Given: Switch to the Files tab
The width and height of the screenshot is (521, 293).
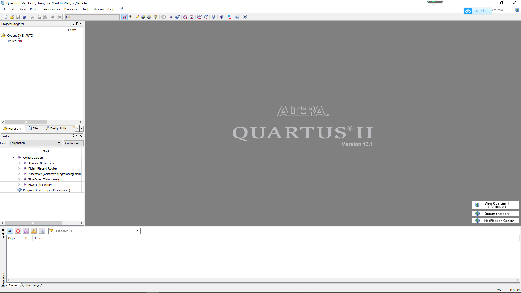Looking at the screenshot, I should [x=34, y=128].
